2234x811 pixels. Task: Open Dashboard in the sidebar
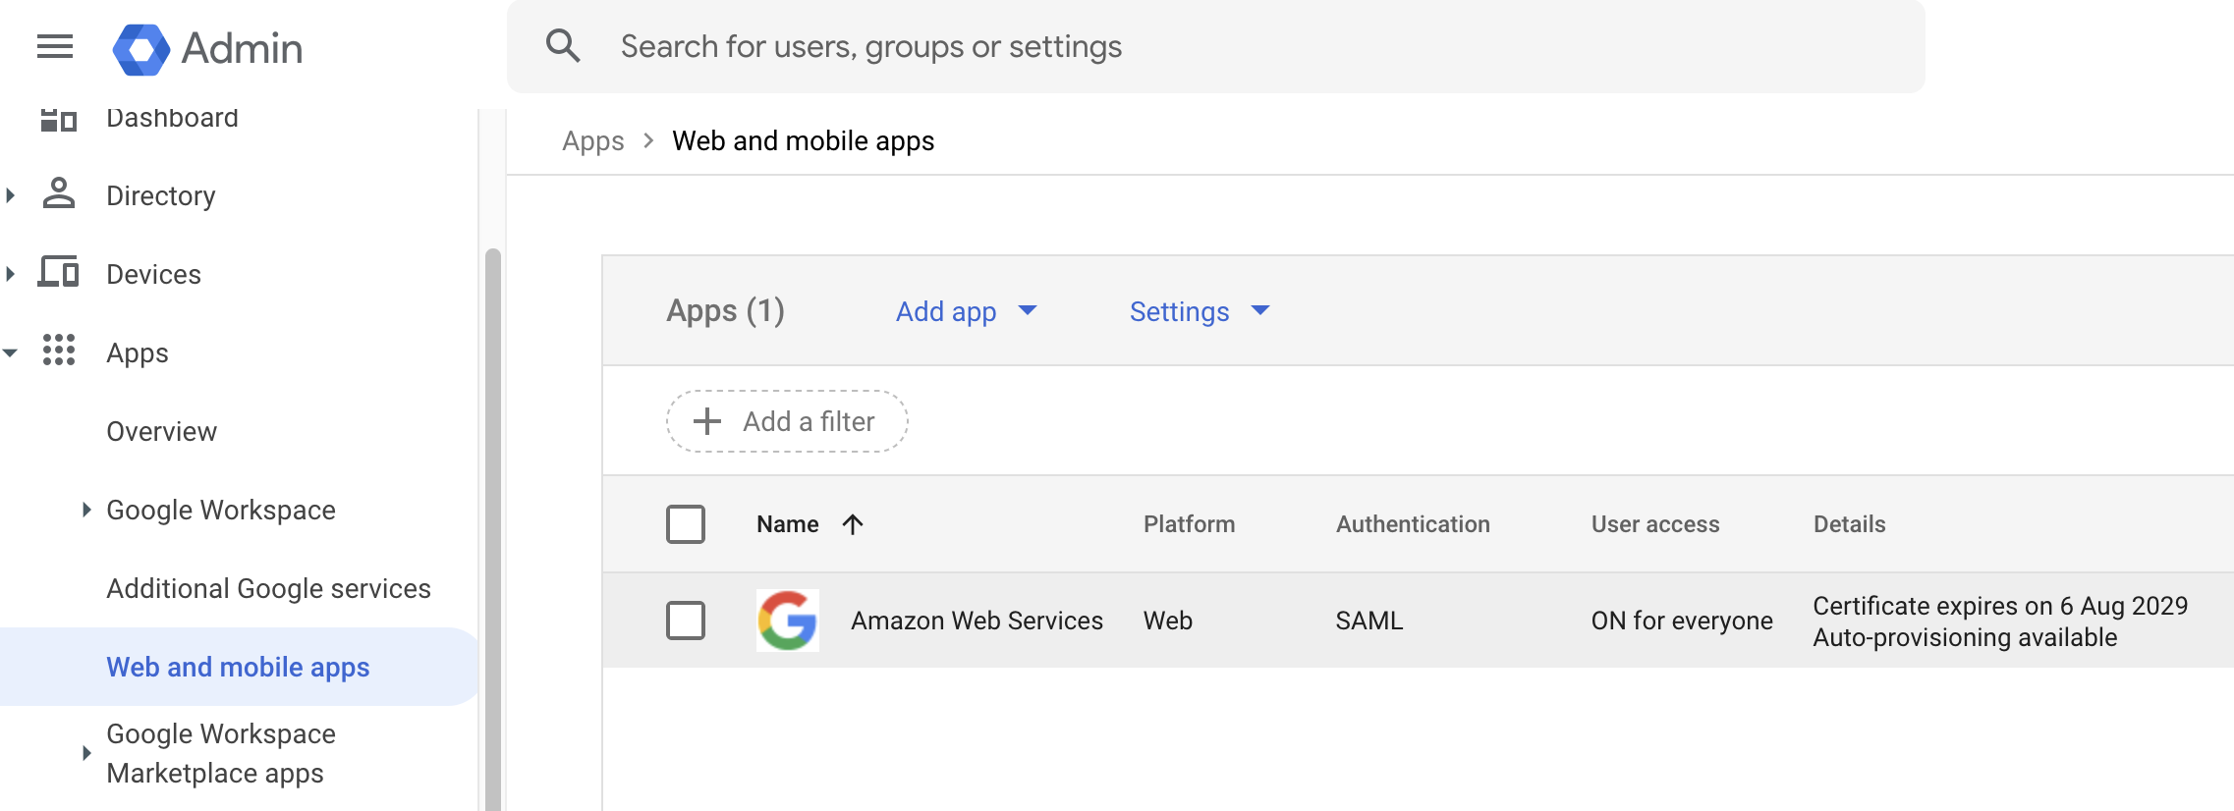tap(172, 119)
